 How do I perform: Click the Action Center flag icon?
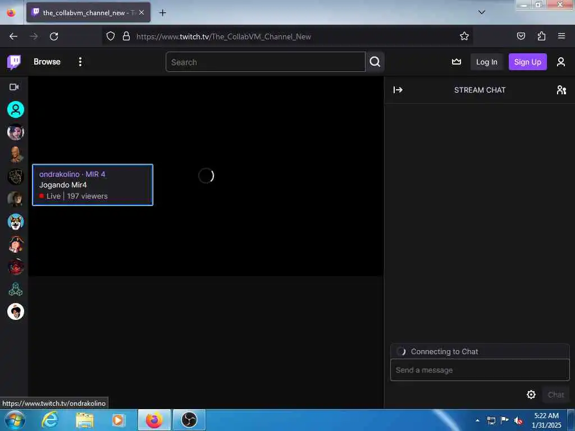pyautogui.click(x=505, y=420)
